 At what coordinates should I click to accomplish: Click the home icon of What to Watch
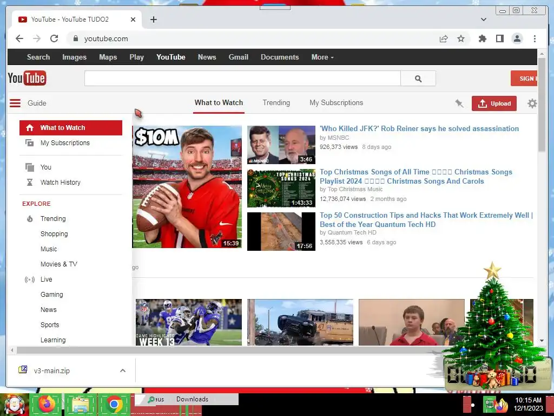click(x=30, y=128)
